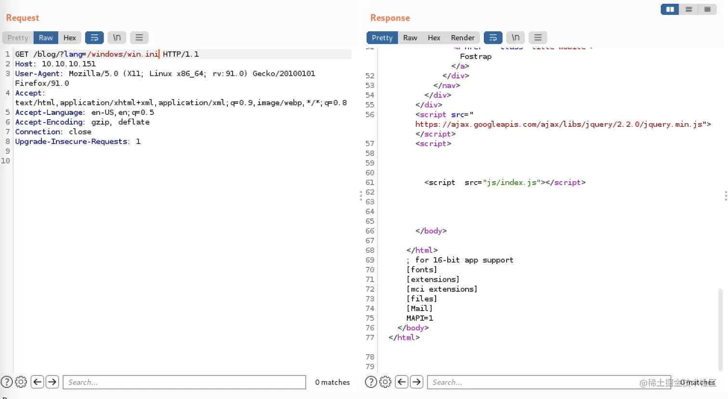Click '; for 16-bit app support' line

[x=460, y=260]
